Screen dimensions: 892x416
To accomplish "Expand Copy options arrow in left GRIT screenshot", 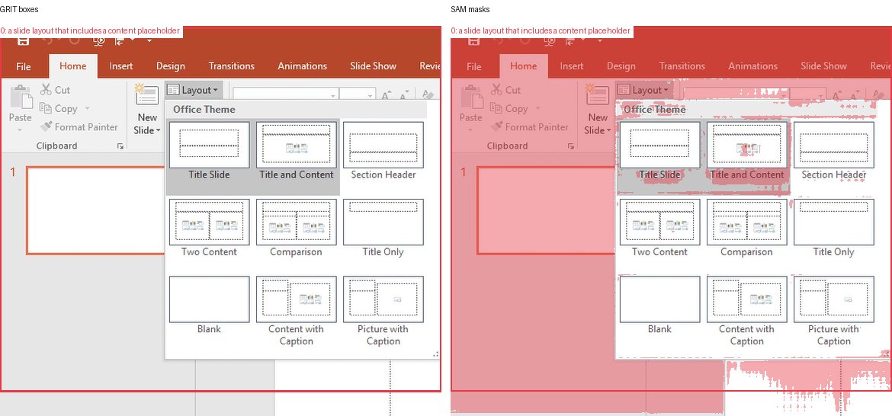I will [x=87, y=108].
